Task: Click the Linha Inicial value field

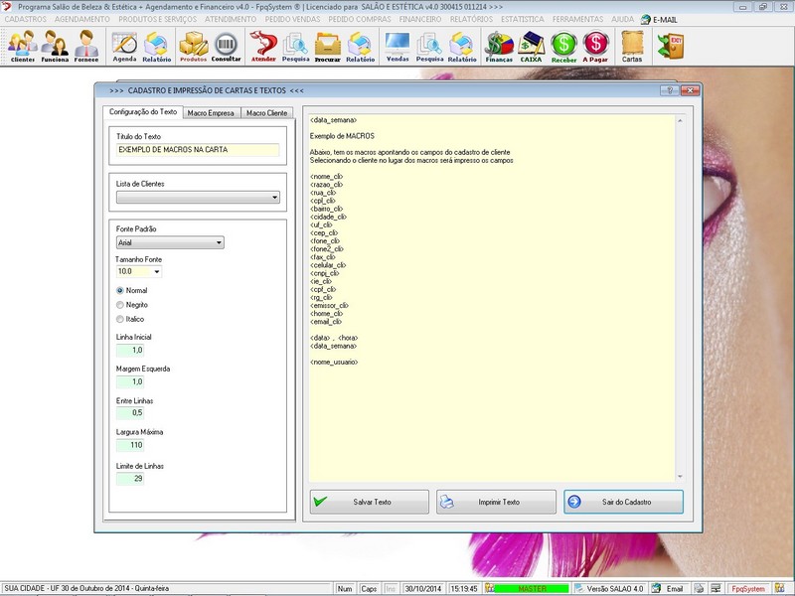Action: [x=130, y=351]
